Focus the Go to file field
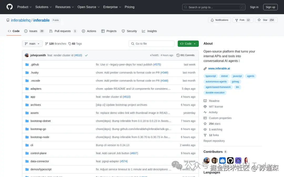The height and width of the screenshot is (177, 284). pyautogui.click(x=151, y=44)
